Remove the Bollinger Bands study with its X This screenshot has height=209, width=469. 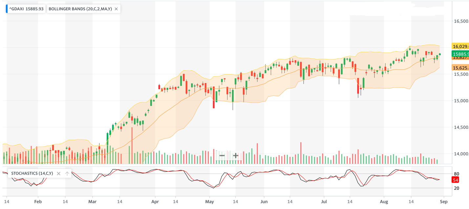point(116,9)
